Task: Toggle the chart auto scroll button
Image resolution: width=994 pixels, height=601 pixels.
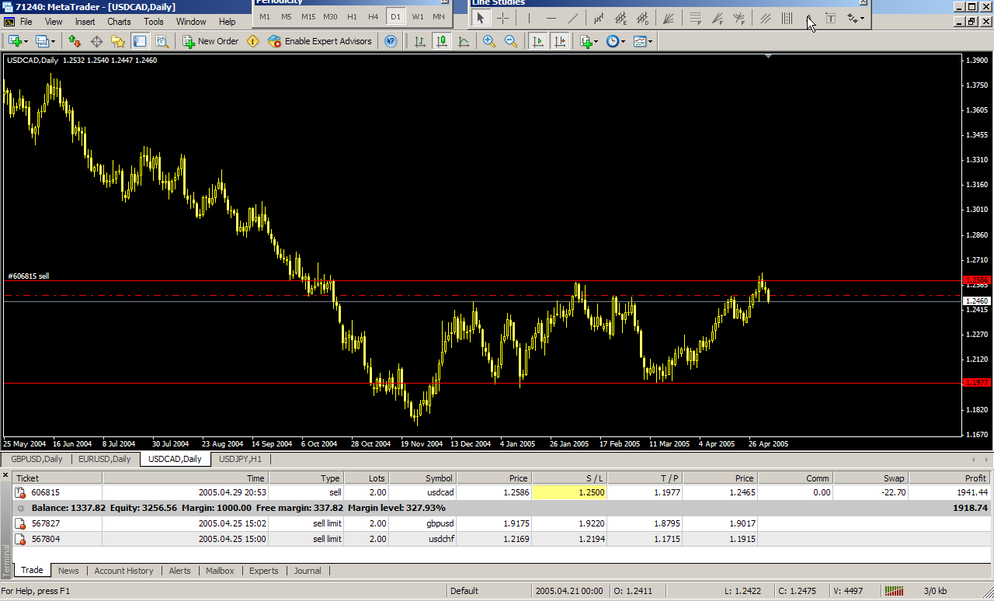Action: [x=537, y=41]
